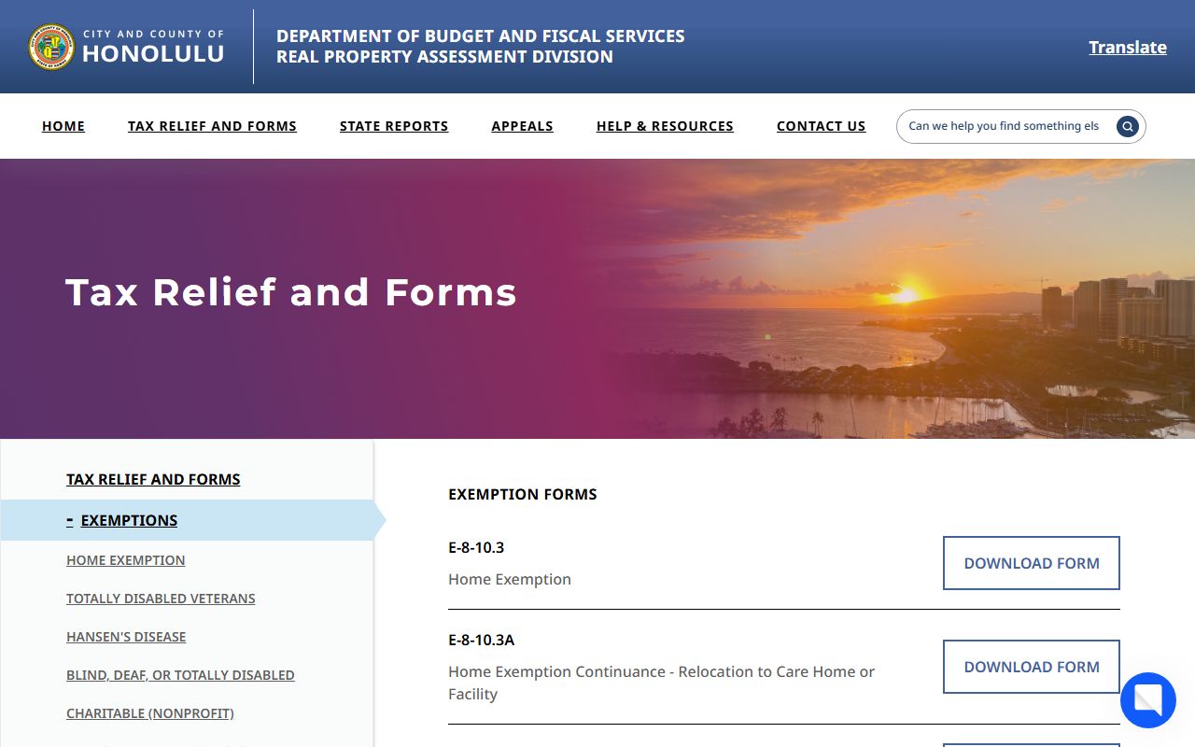Click the Exemption Forms heading

click(x=523, y=494)
